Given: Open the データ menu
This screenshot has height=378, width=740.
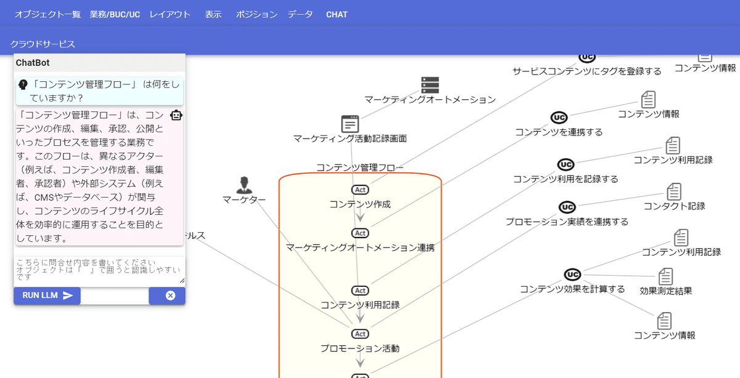Looking at the screenshot, I should [x=300, y=14].
